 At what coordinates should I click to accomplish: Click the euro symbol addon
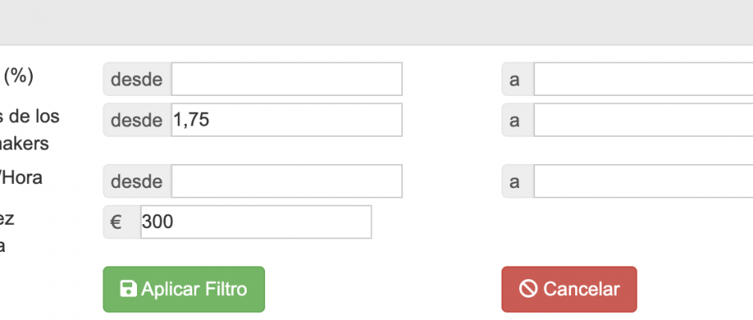[116, 222]
